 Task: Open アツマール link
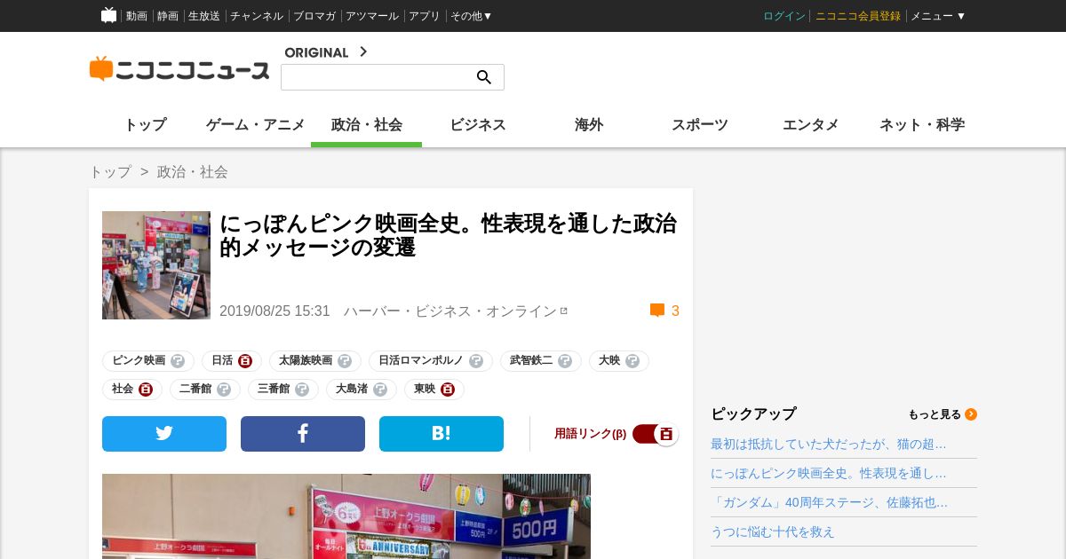pyautogui.click(x=372, y=16)
